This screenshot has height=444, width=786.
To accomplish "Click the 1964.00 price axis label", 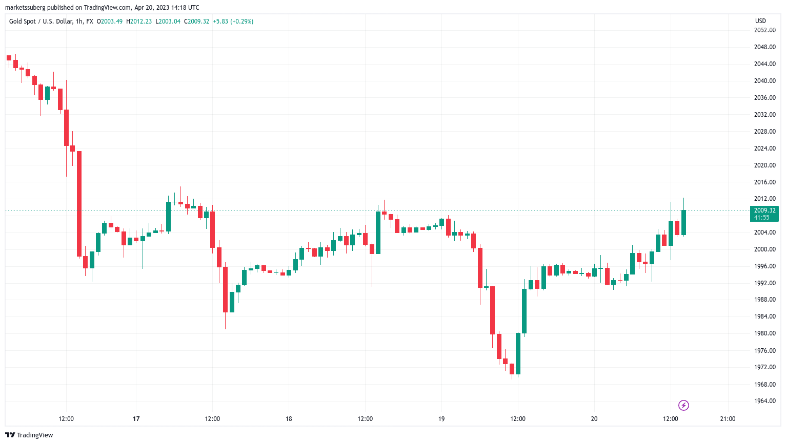I will (764, 401).
